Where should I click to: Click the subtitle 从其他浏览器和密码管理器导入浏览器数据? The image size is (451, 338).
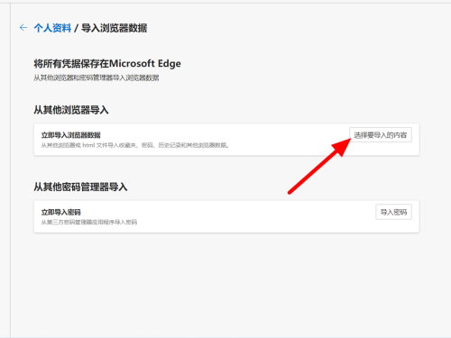97,78
